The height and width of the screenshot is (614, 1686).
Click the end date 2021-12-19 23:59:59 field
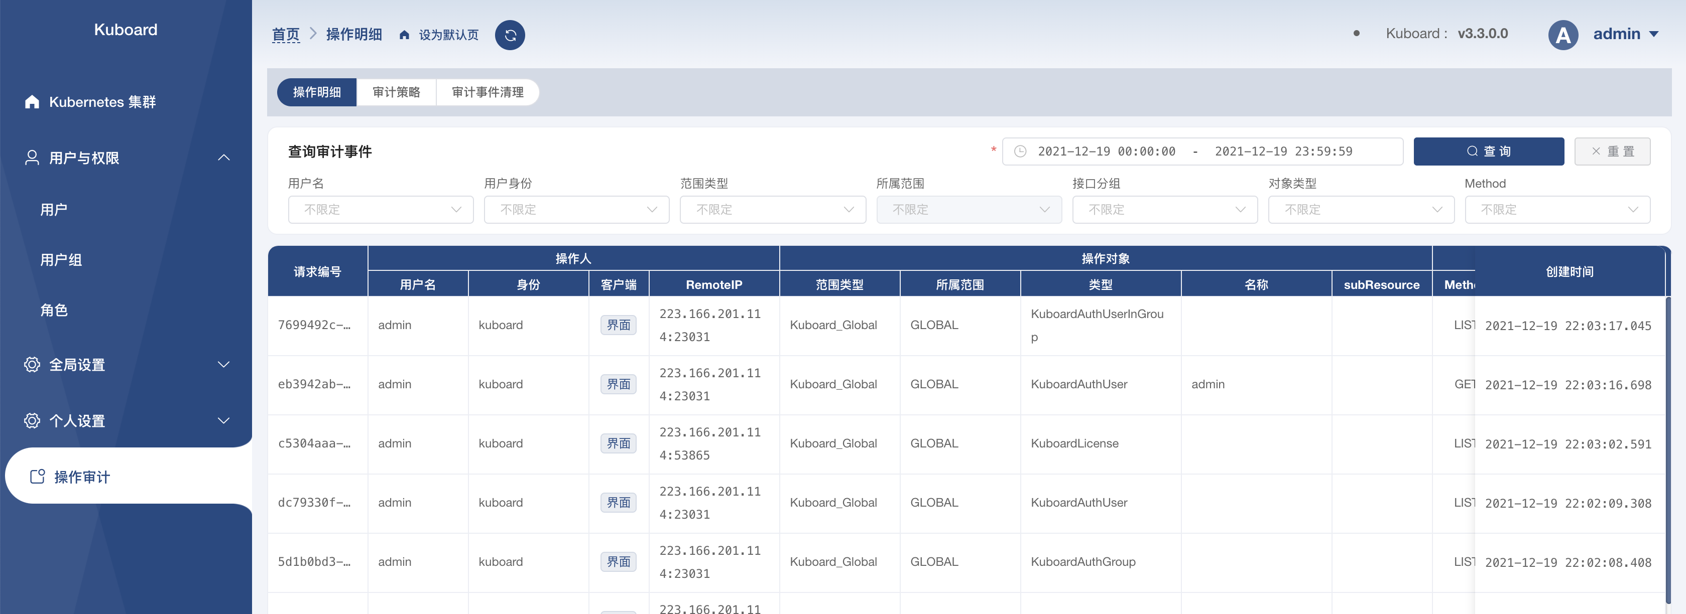1283,151
